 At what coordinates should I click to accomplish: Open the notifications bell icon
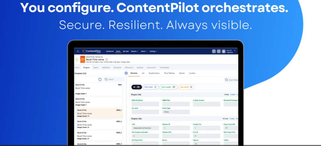point(218,51)
